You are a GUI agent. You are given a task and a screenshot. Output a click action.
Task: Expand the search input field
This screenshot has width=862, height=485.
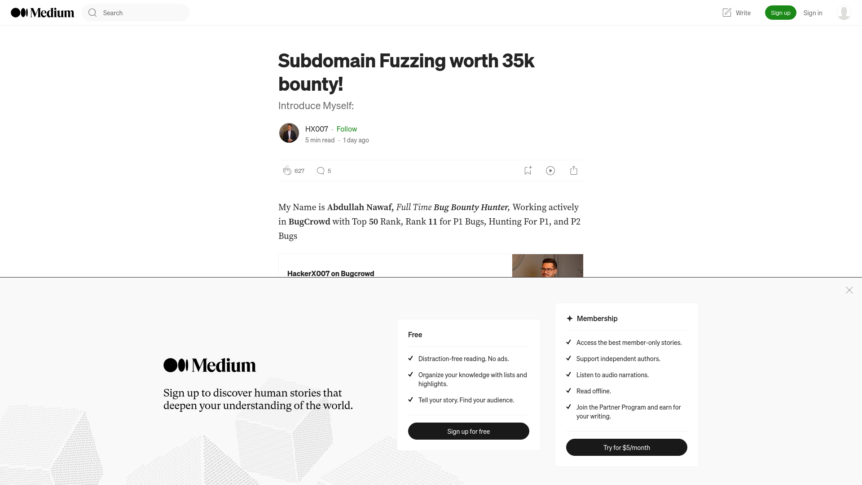[x=136, y=13]
